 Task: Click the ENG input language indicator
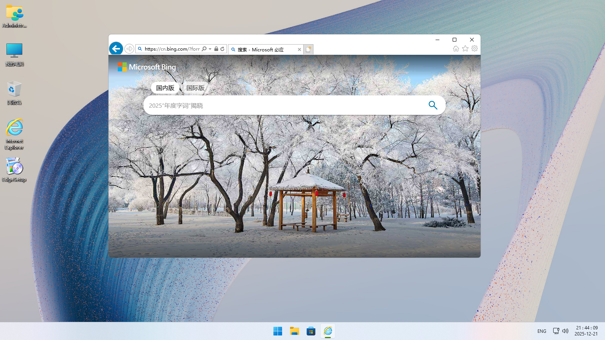(541, 331)
